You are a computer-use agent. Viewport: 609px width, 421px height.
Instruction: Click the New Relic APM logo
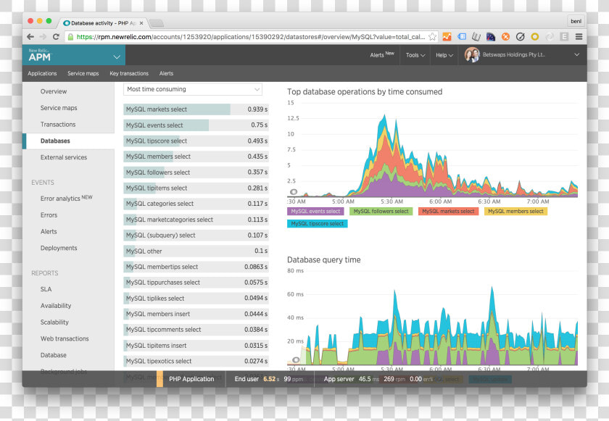[40, 56]
